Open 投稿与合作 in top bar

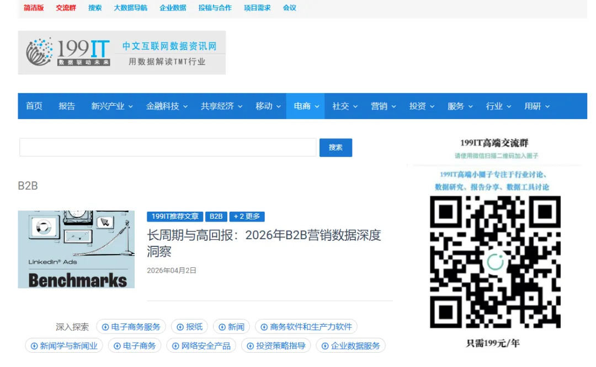click(215, 8)
